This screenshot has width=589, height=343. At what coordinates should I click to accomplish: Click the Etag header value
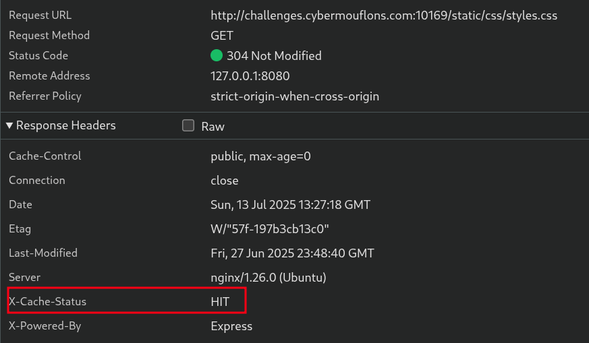tap(270, 229)
